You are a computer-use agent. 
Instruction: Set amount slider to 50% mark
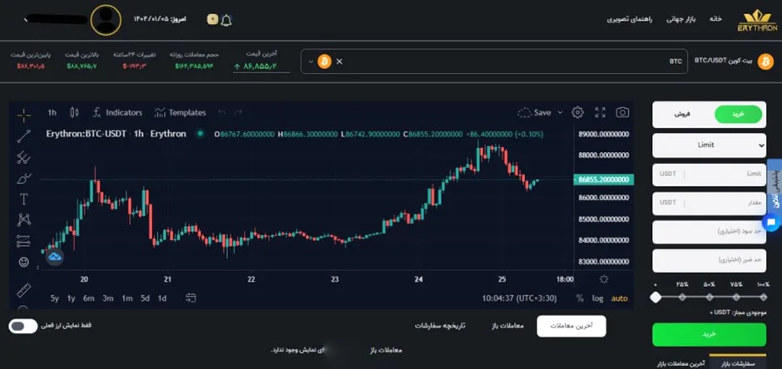[709, 298]
